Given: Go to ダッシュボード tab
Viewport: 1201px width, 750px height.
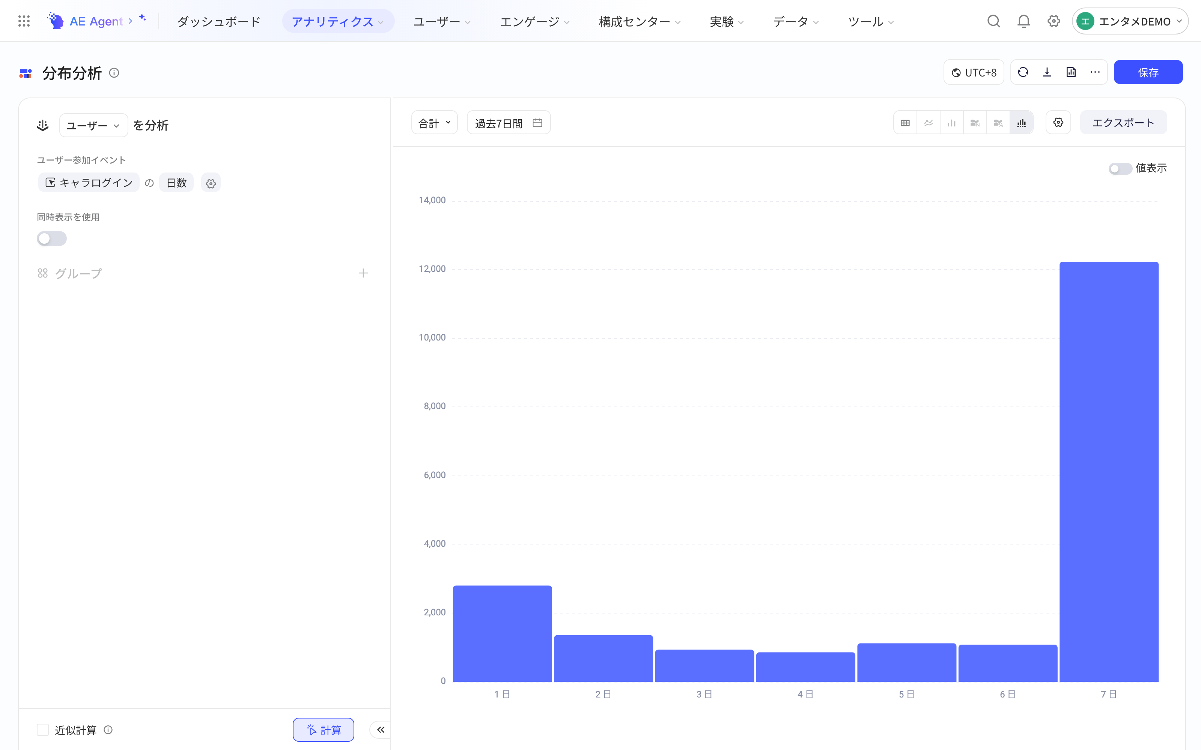Looking at the screenshot, I should [219, 21].
